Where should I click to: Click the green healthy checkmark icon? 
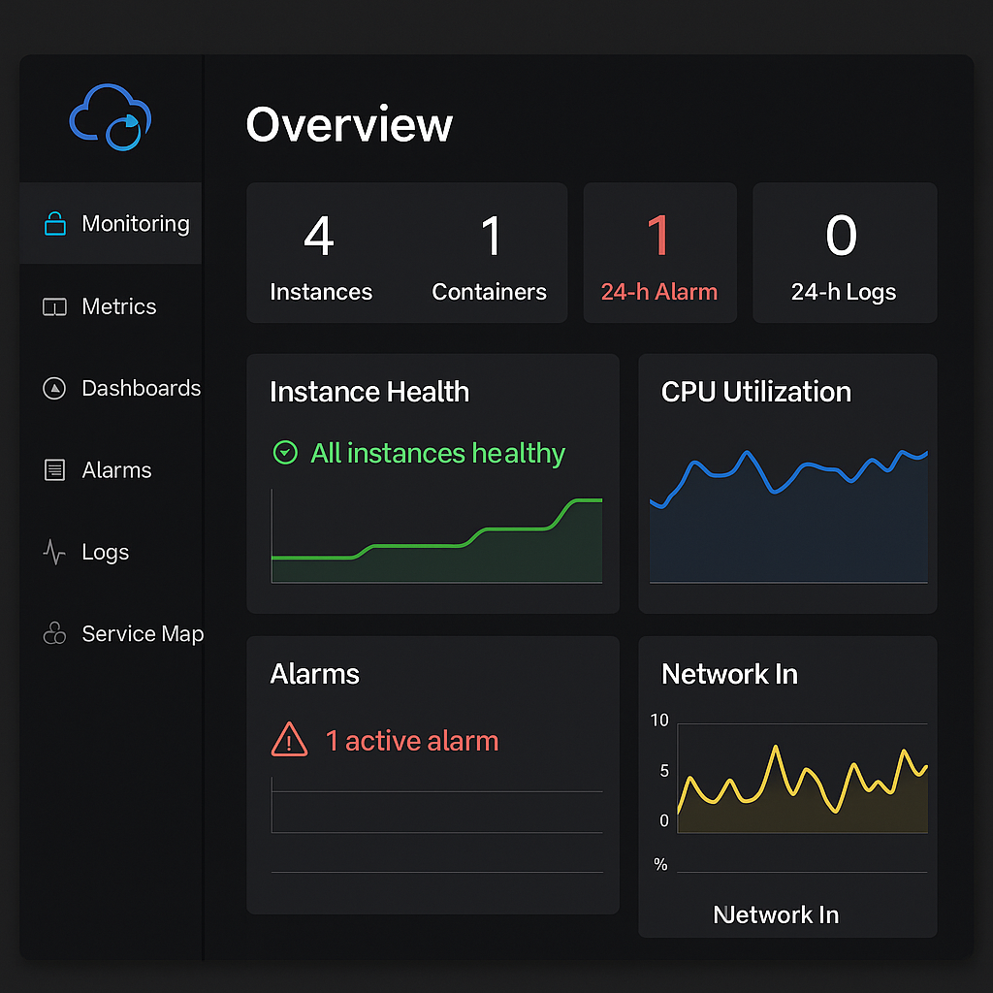(285, 453)
